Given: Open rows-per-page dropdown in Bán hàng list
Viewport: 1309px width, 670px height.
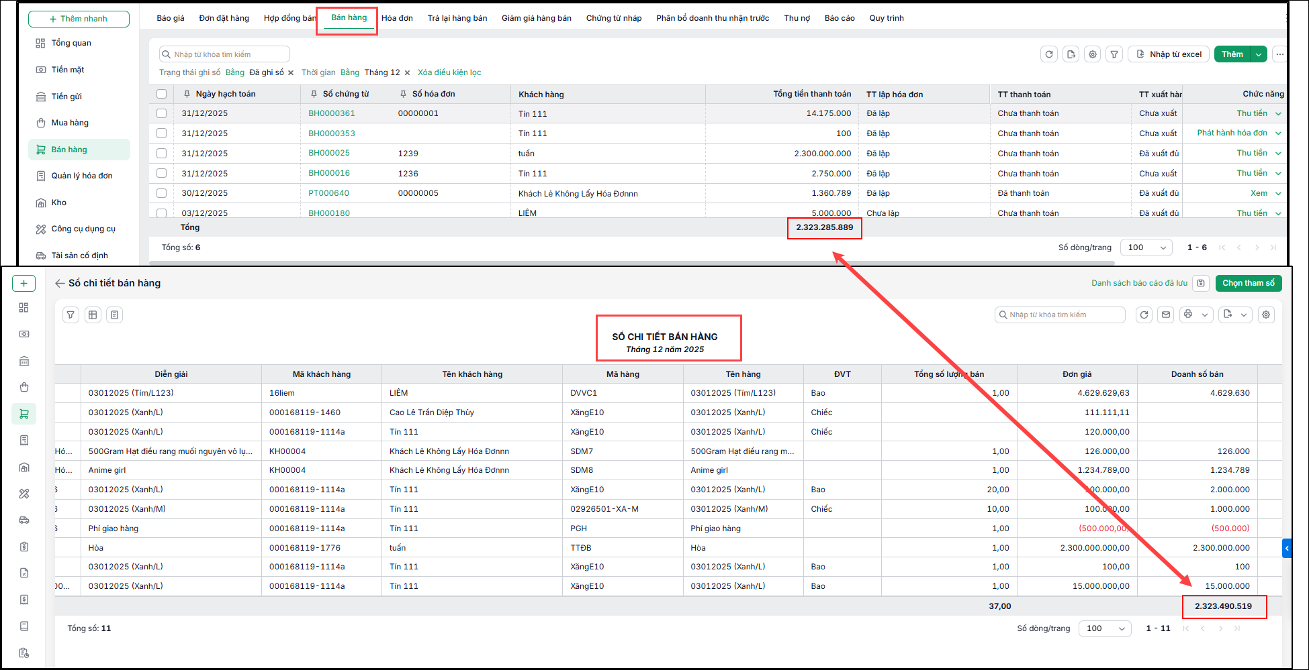Looking at the screenshot, I should click(x=1146, y=247).
